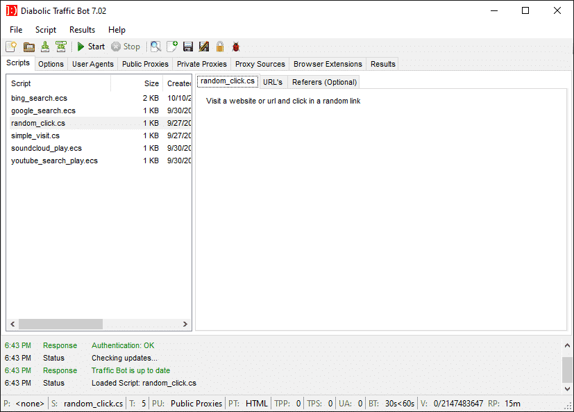Click the new document icon at toolbar start
Image resolution: width=574 pixels, height=412 pixels.
click(11, 46)
